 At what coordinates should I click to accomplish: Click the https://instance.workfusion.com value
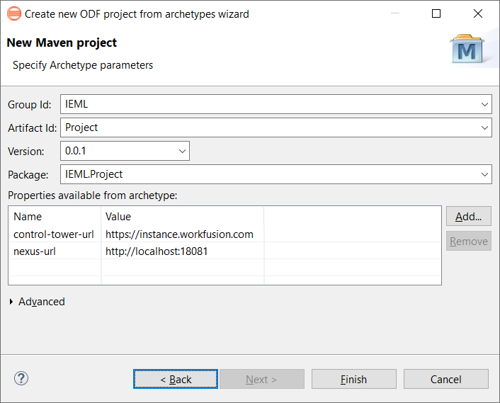[179, 234]
